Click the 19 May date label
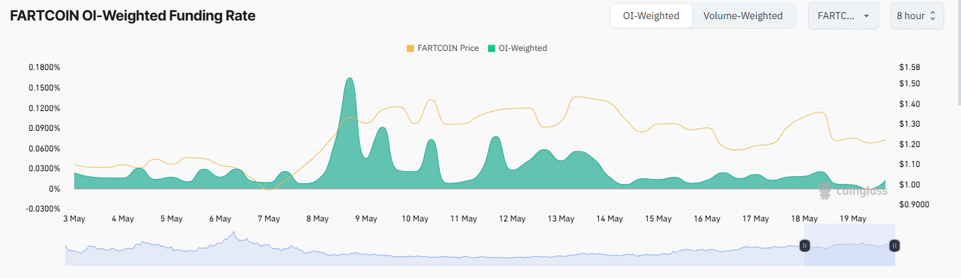961x278 pixels. coord(853,219)
